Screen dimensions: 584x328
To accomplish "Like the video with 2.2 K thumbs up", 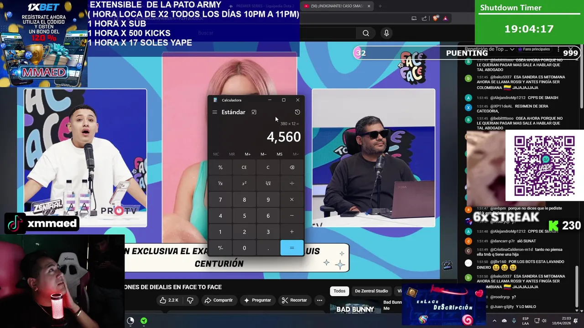I will pyautogui.click(x=169, y=300).
